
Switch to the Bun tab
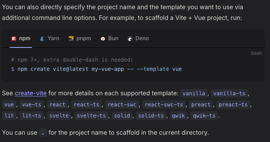coord(113,38)
